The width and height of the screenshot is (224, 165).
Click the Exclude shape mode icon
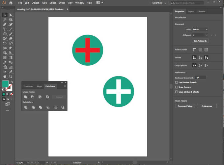47,97
